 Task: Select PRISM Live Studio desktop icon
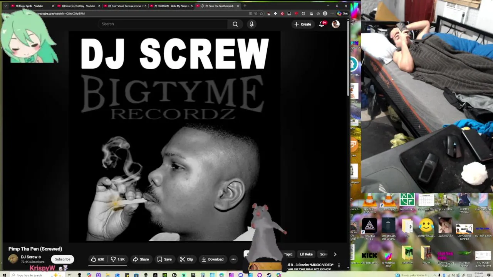click(369, 229)
